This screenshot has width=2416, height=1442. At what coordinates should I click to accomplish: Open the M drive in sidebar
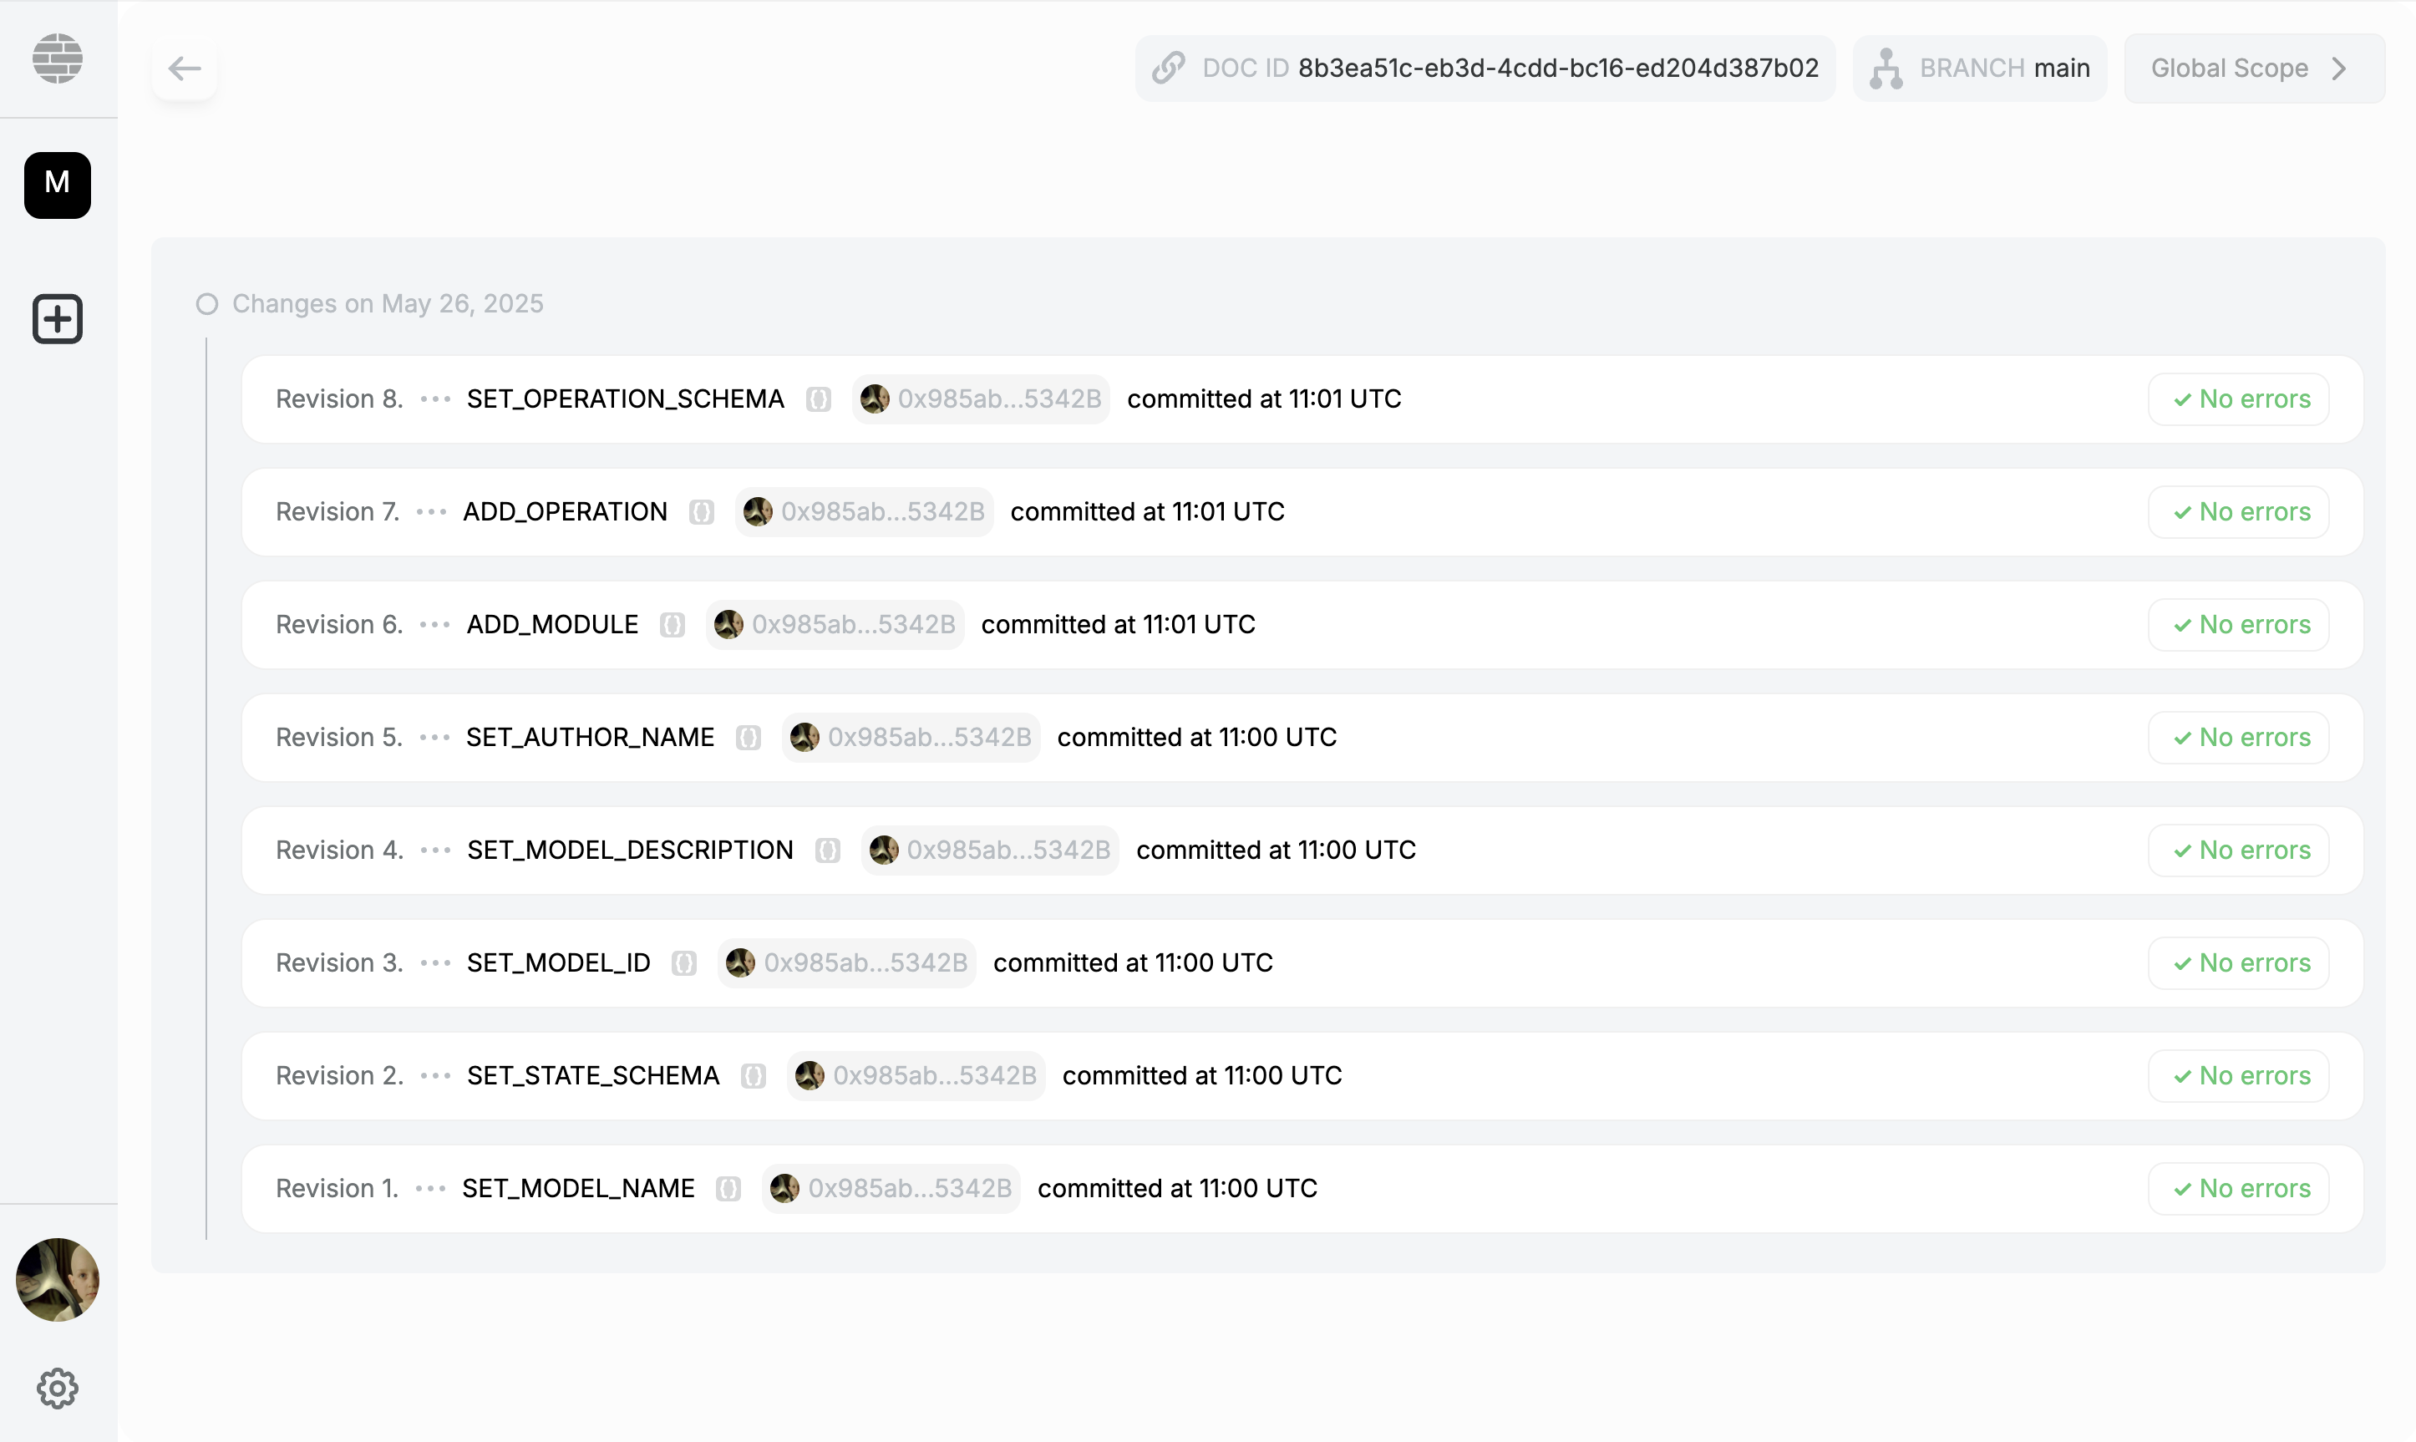pyautogui.click(x=58, y=185)
